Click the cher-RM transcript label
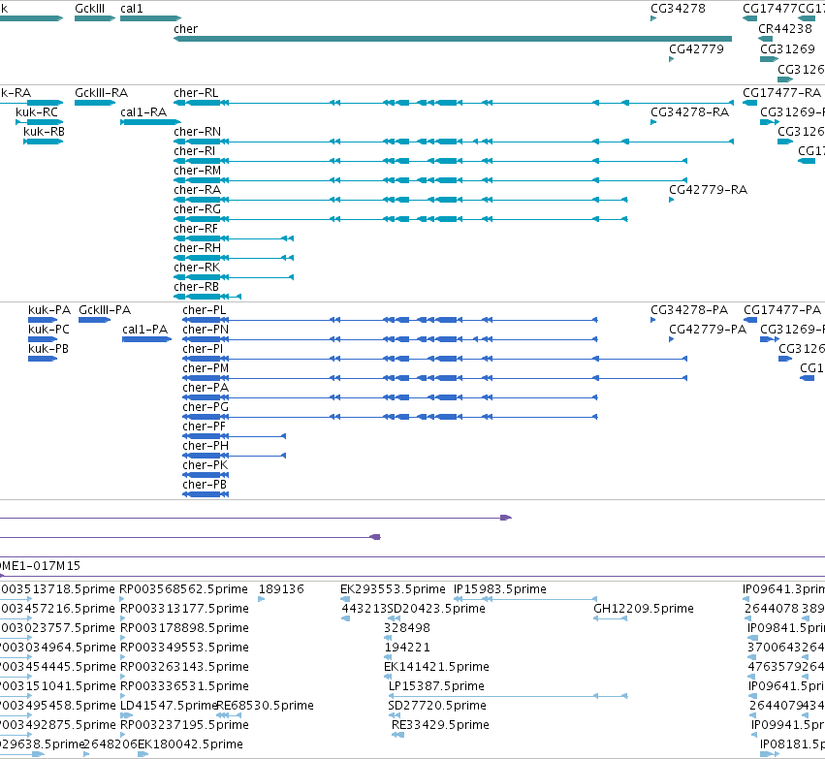Image resolution: width=825 pixels, height=759 pixels. tap(198, 171)
